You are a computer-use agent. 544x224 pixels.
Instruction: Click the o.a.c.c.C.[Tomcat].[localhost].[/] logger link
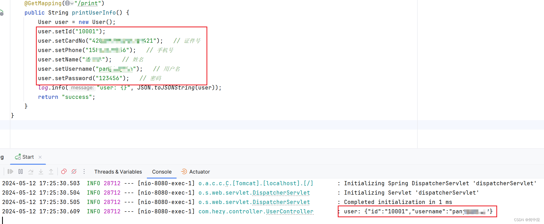[256, 183]
